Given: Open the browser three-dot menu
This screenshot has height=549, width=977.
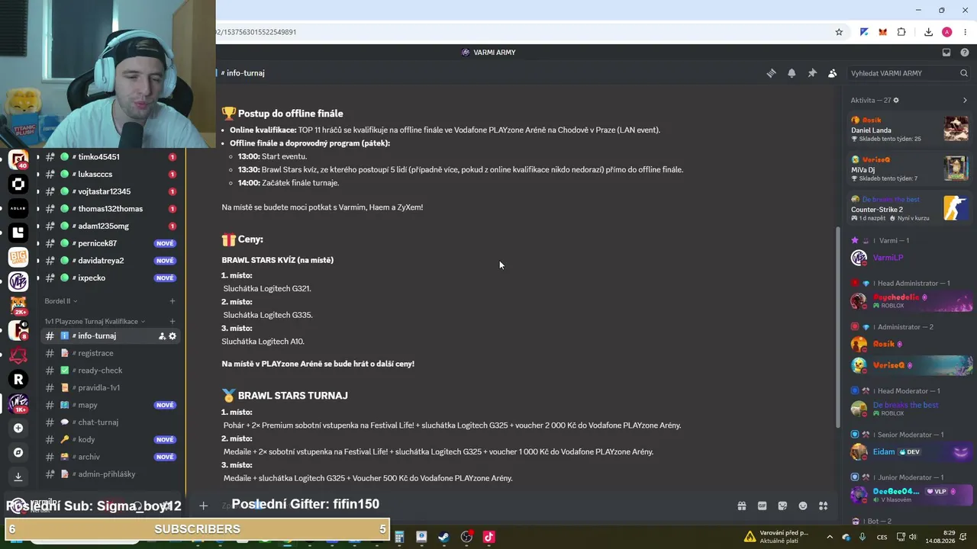Looking at the screenshot, I should click(966, 32).
